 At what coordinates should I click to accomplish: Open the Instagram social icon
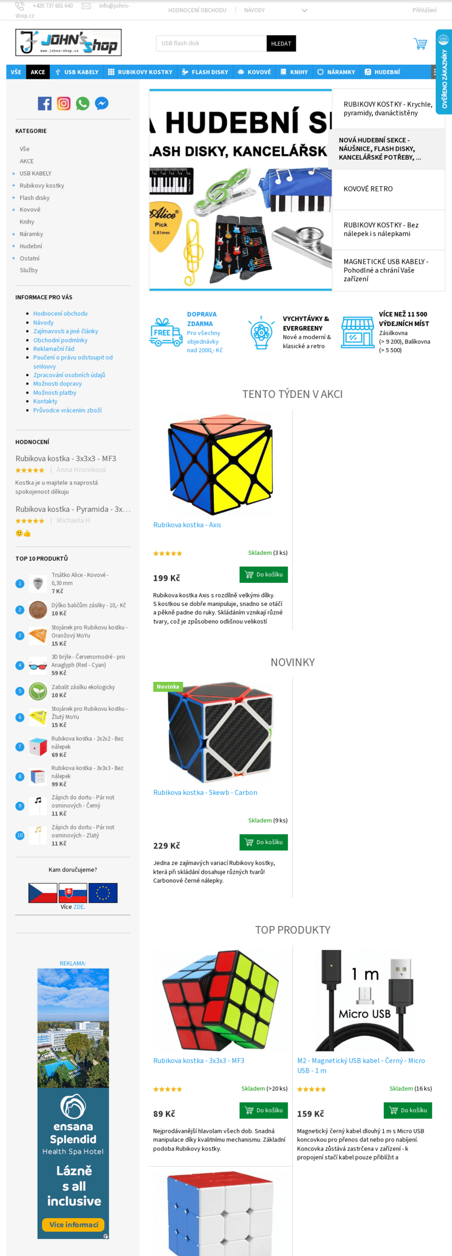pos(64,103)
